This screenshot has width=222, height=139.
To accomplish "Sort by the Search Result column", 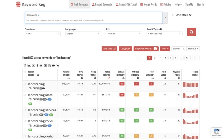I will tap(38, 75).
